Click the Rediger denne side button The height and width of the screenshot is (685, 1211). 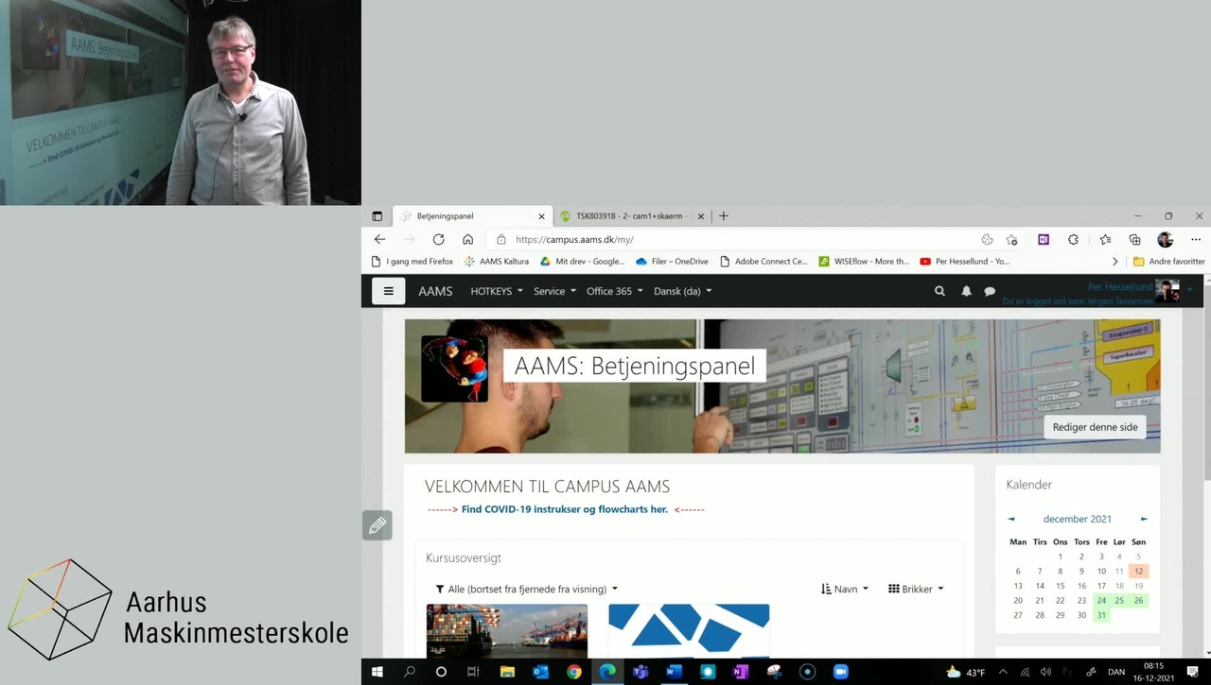click(1095, 427)
